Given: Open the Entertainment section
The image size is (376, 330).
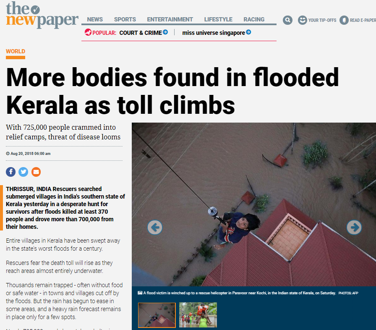Looking at the screenshot, I should [x=170, y=19].
